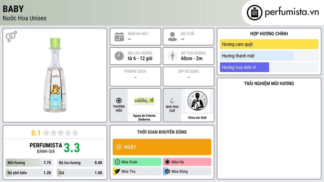
Task: Select the Mùa Thu season tag
Action: [x=137, y=171]
